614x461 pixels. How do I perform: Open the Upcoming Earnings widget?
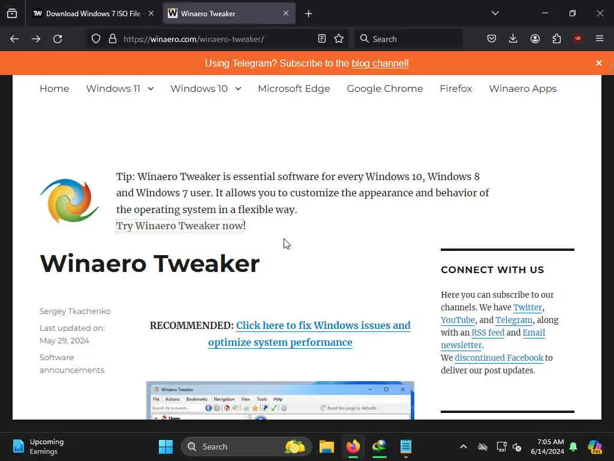point(38,447)
